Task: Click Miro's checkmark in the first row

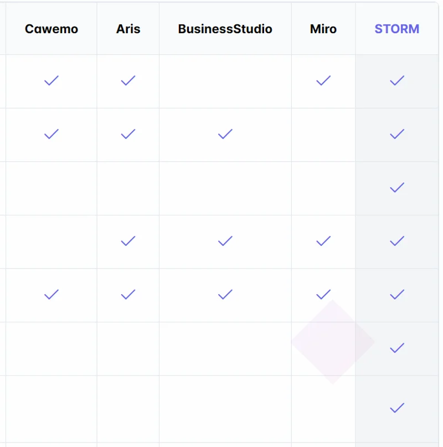Action: (323, 81)
